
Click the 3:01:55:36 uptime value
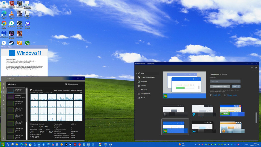tap(35, 137)
